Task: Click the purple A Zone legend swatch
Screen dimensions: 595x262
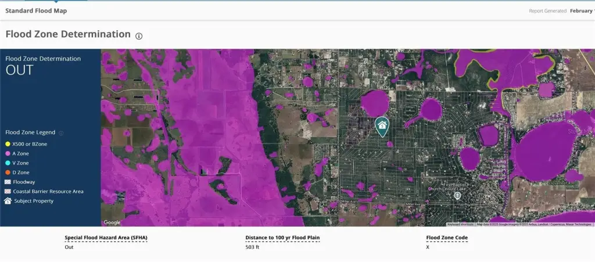Action: click(8, 153)
